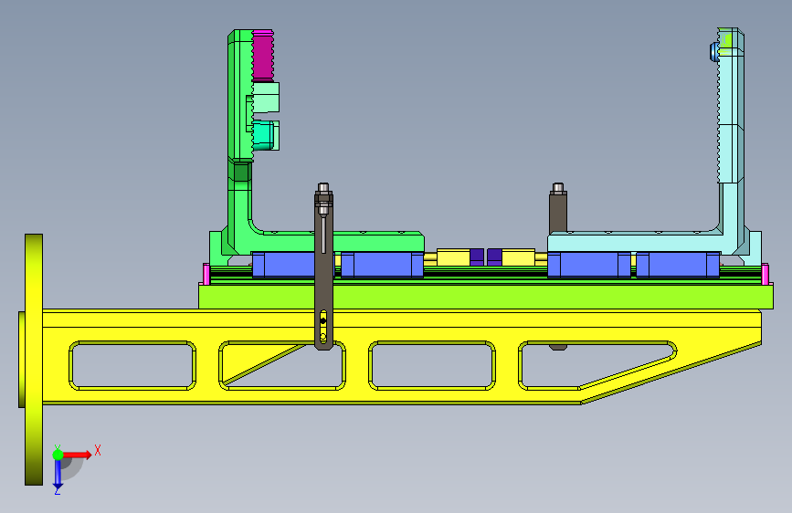The height and width of the screenshot is (513, 792).
Task: Pick the magenta threaded part on green bracket
Action: tap(263, 55)
